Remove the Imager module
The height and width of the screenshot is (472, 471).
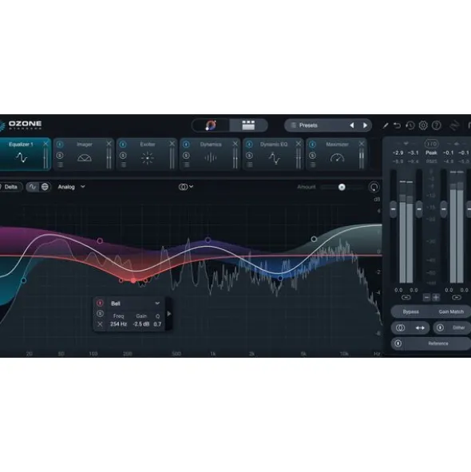point(109,144)
